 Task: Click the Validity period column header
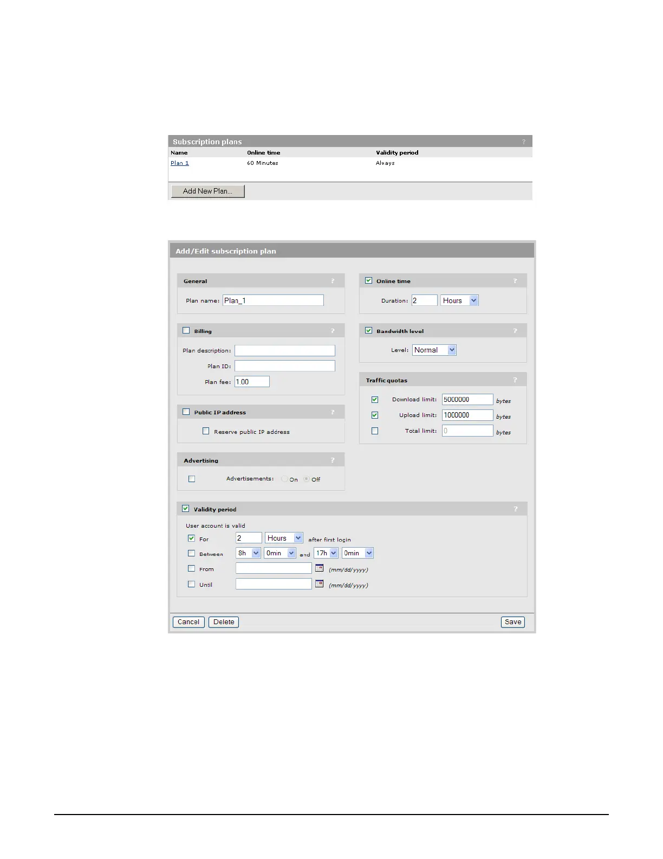click(397, 152)
